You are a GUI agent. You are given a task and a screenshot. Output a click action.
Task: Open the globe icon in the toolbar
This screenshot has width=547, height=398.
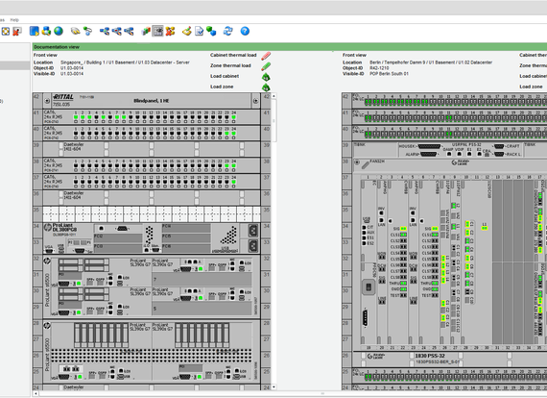point(59,32)
